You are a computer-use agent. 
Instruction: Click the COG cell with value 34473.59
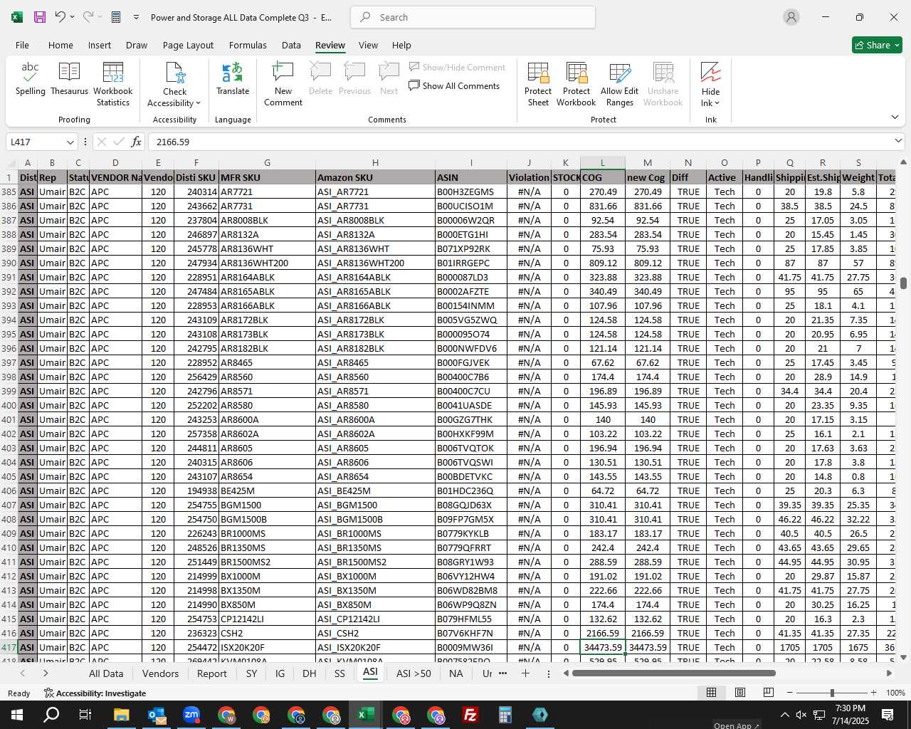coord(603,647)
